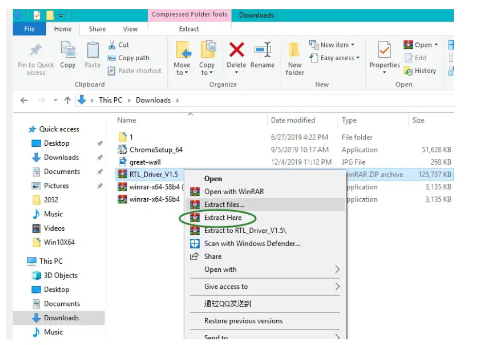Screen dimensions: 496x345
Task: Switch to the Share ribbon tab
Action: point(97,29)
